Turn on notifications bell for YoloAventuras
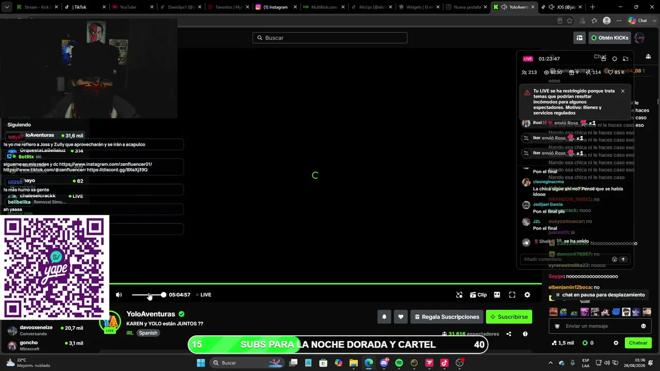 click(x=384, y=317)
